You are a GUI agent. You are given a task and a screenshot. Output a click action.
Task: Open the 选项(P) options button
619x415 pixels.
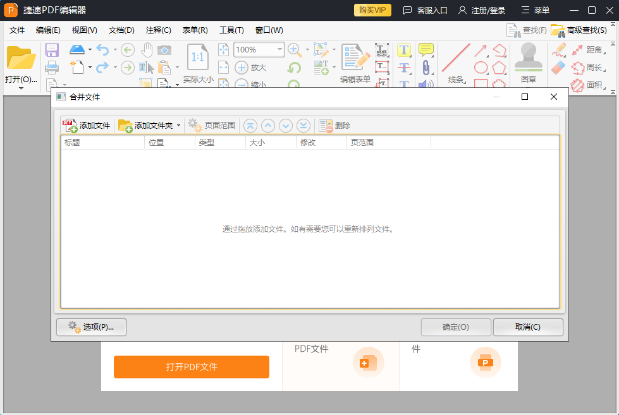91,327
